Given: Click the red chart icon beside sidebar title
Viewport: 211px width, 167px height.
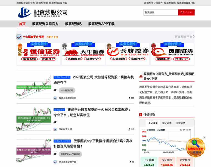Looking at the screenshot, I should (x=141, y=76).
